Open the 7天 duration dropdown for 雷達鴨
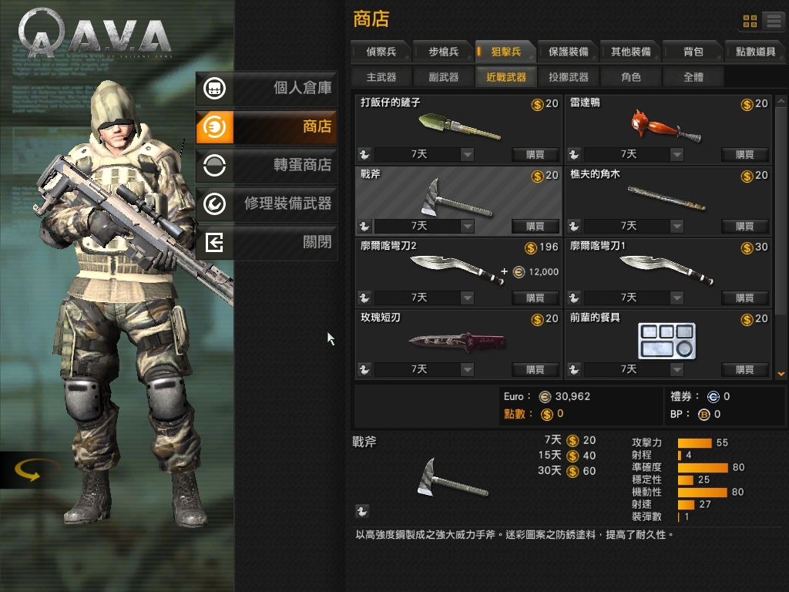789x592 pixels. point(677,154)
